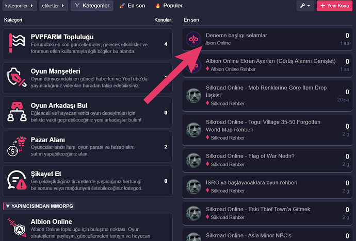
Task: Open the Oyun Manşetleri category title
Action: point(55,71)
